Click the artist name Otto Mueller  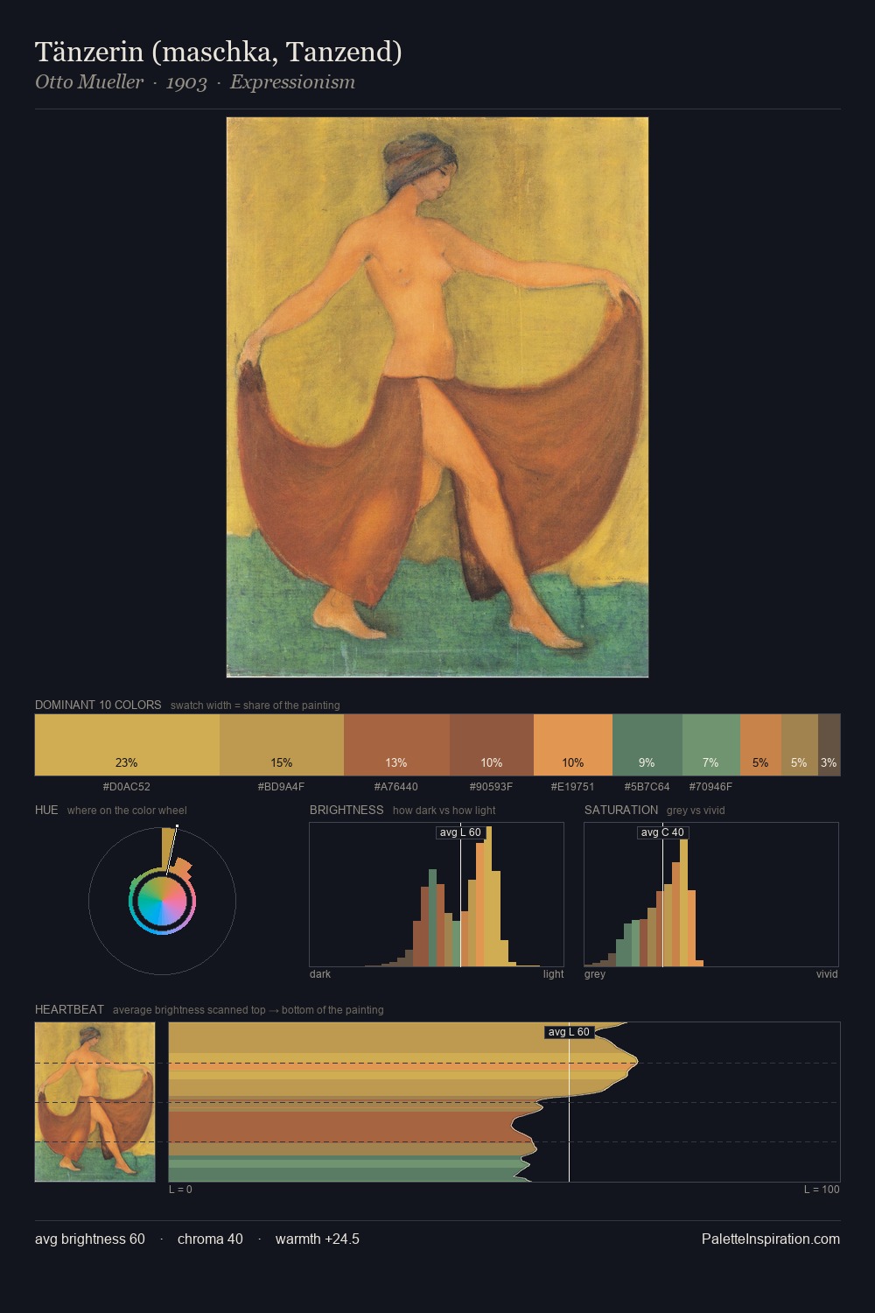(x=89, y=82)
